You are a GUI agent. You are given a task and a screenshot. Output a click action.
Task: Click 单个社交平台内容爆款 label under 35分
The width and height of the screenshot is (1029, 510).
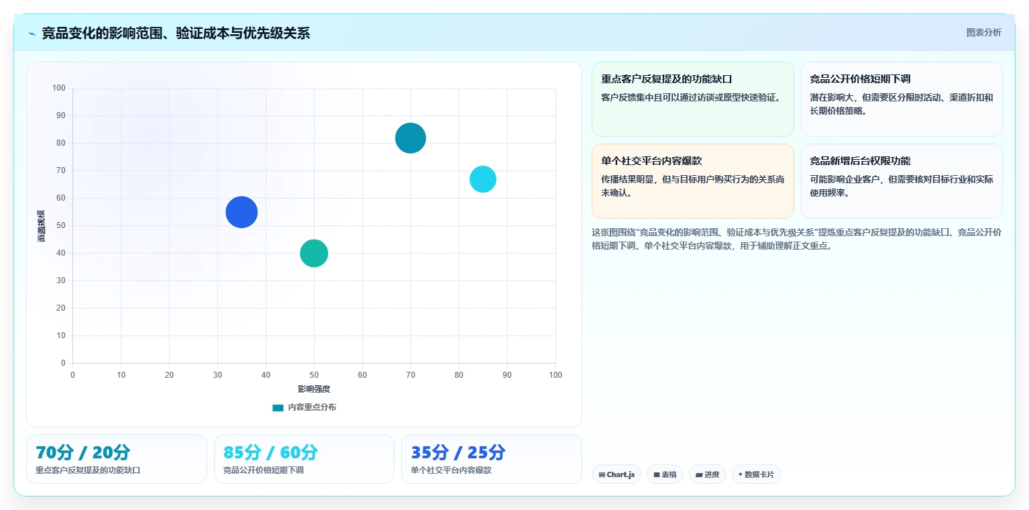coord(451,470)
